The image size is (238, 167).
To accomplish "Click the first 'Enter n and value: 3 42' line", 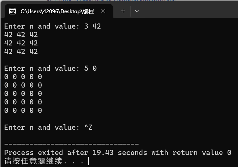I will click(53, 26).
